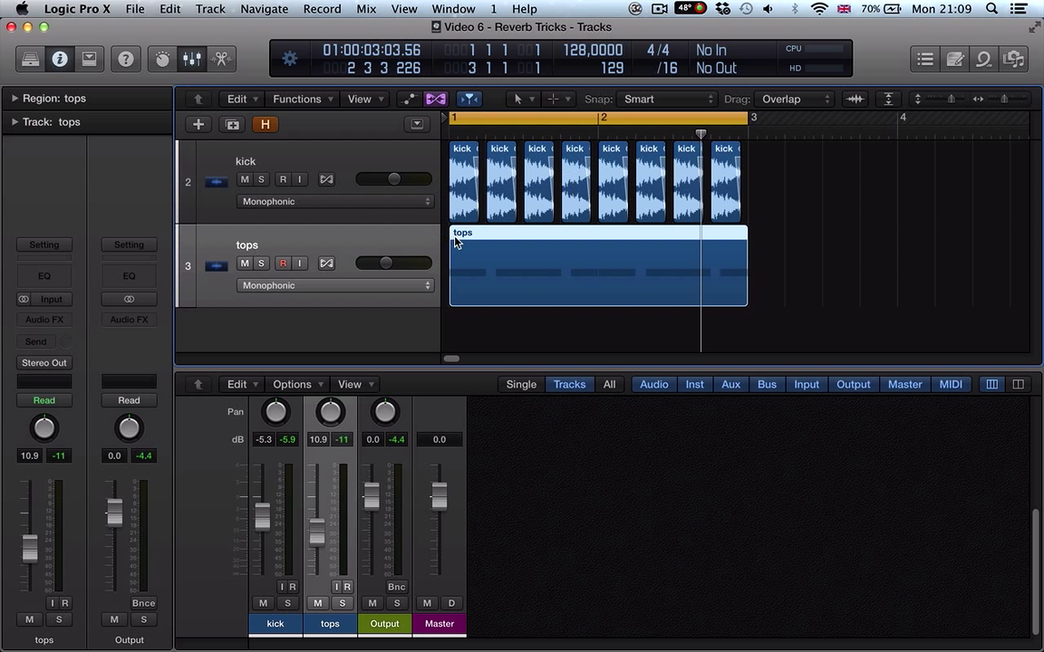Show Smart Controls dial icon
This screenshot has width=1044, height=652.
click(163, 60)
